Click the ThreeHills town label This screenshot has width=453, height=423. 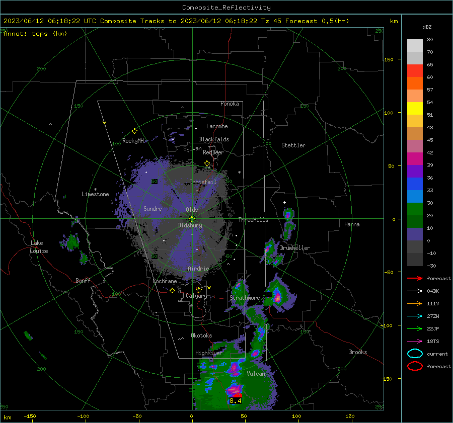click(x=253, y=220)
